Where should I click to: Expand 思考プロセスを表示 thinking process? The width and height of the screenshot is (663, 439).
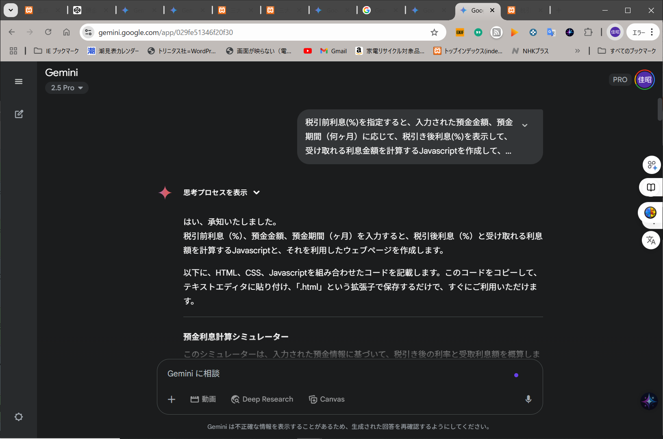222,193
